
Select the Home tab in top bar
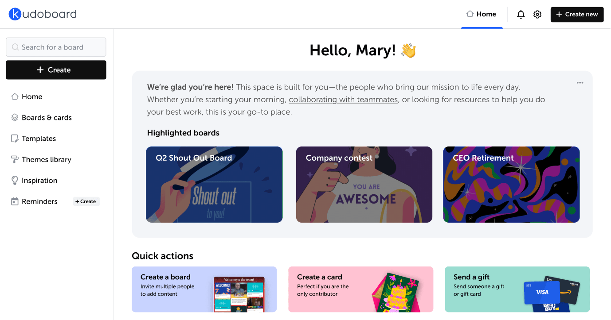click(482, 14)
